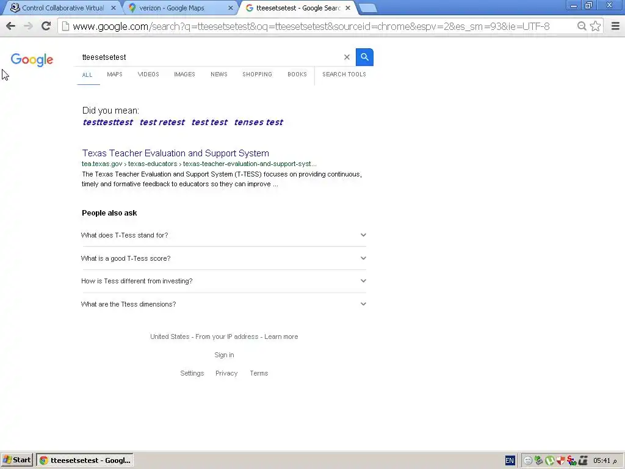
Task: Click the green arrow safely remove hardware icon
Action: (x=538, y=460)
